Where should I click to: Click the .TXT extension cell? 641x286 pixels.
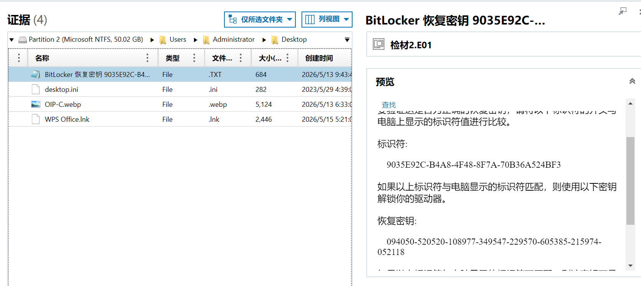[215, 75]
